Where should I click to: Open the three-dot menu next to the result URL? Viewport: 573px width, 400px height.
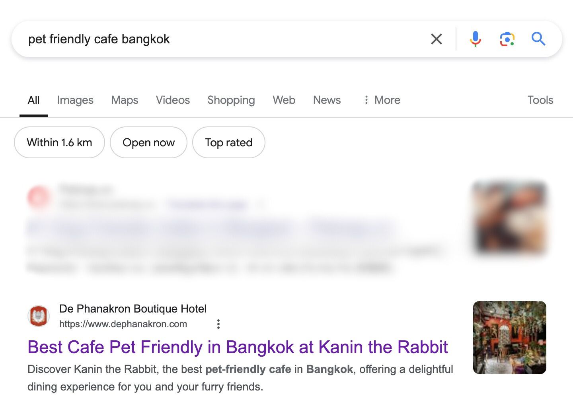tap(218, 324)
